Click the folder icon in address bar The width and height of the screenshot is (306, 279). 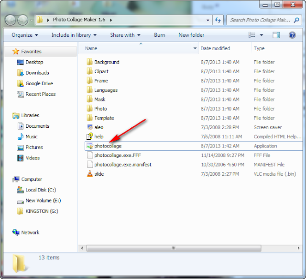pos(40,20)
